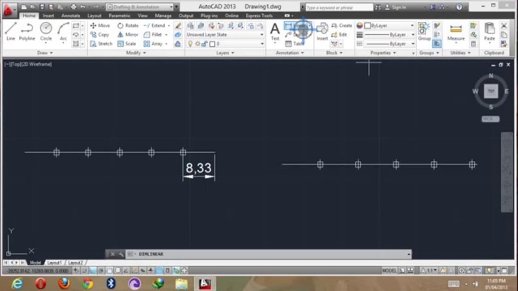This screenshot has width=518, height=291.
Task: Click the Erase tool icon
Action: [x=178, y=25]
